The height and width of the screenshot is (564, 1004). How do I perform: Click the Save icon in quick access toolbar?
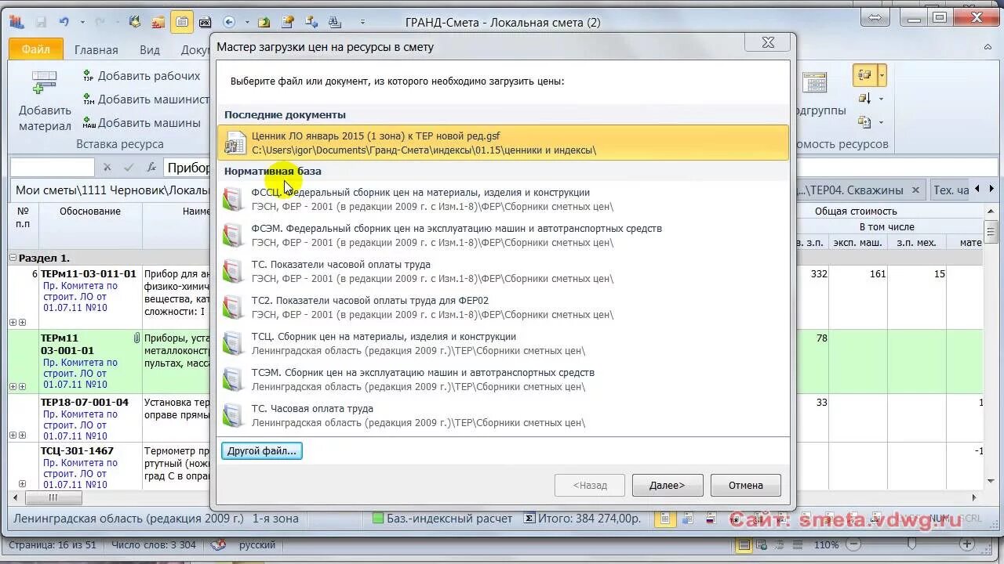41,22
